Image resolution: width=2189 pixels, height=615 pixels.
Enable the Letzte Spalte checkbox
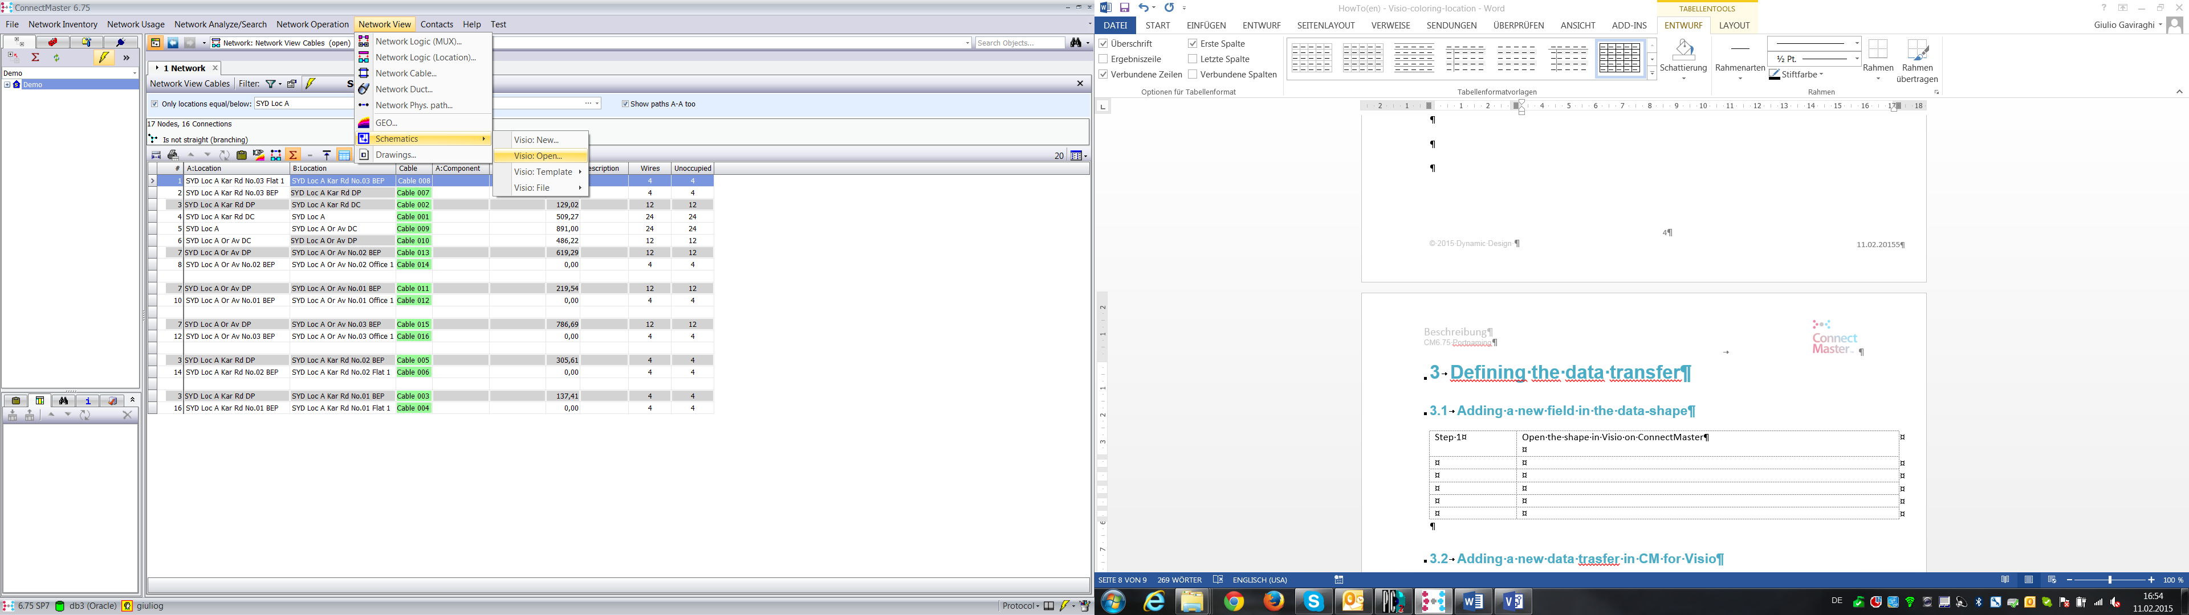pos(1193,59)
